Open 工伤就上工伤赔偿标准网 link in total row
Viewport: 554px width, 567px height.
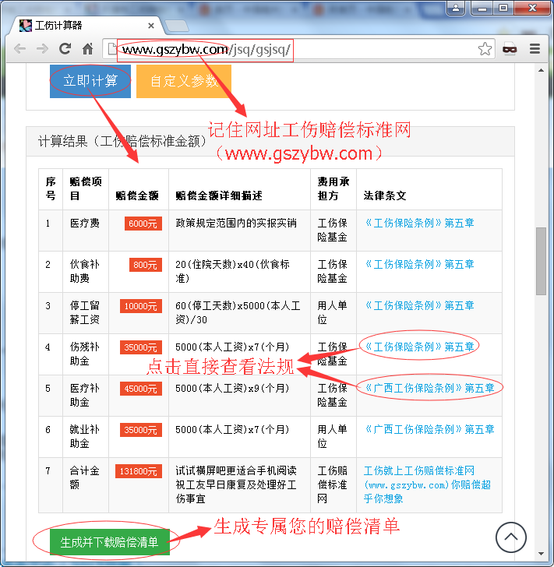[x=427, y=484]
